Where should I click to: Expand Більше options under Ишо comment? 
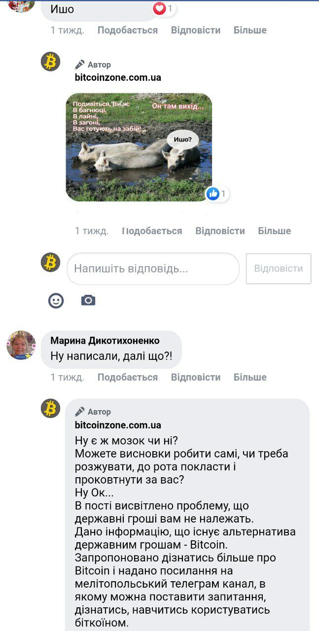(250, 30)
